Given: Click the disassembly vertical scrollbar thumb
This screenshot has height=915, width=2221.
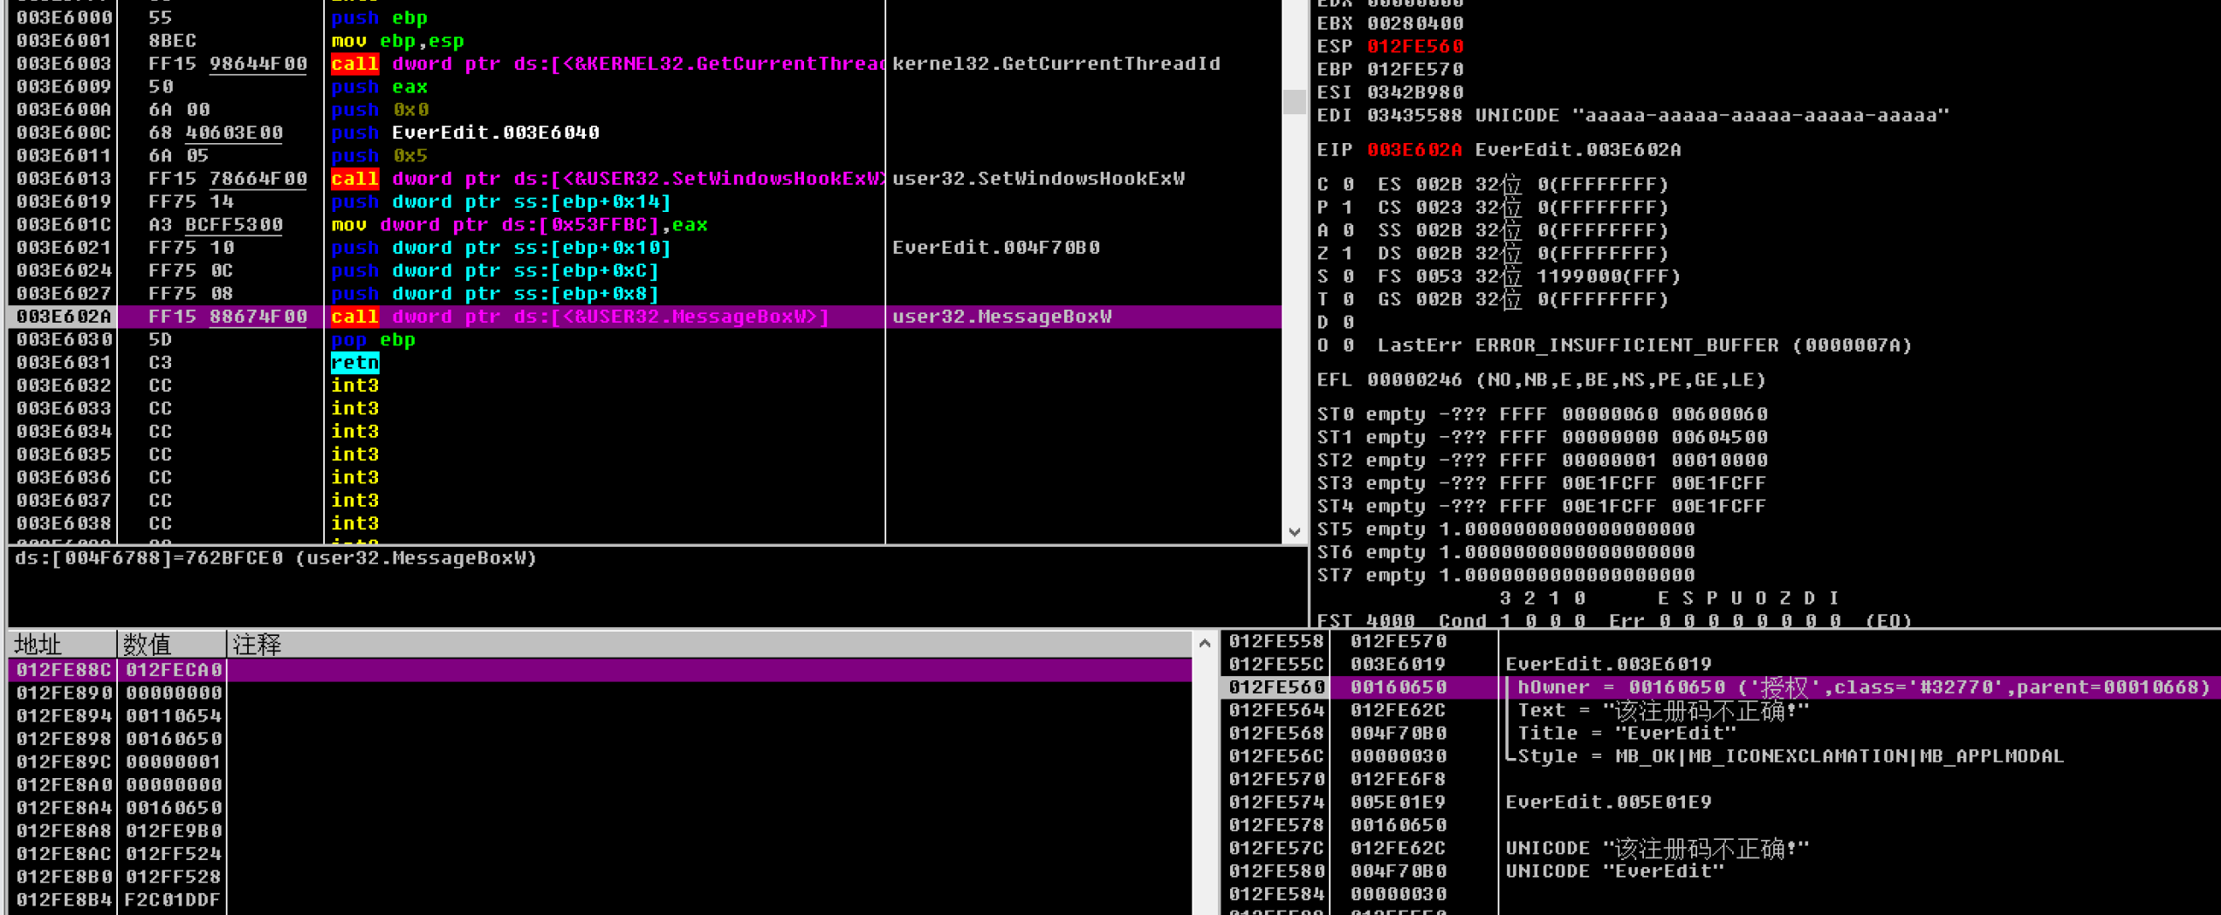Looking at the screenshot, I should (1294, 101).
